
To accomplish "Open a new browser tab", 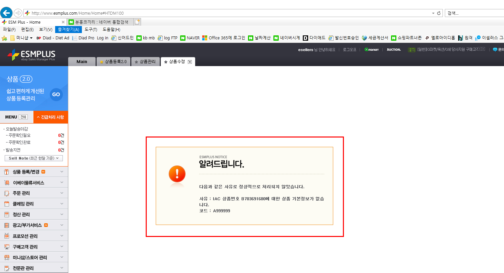I will (137, 22).
